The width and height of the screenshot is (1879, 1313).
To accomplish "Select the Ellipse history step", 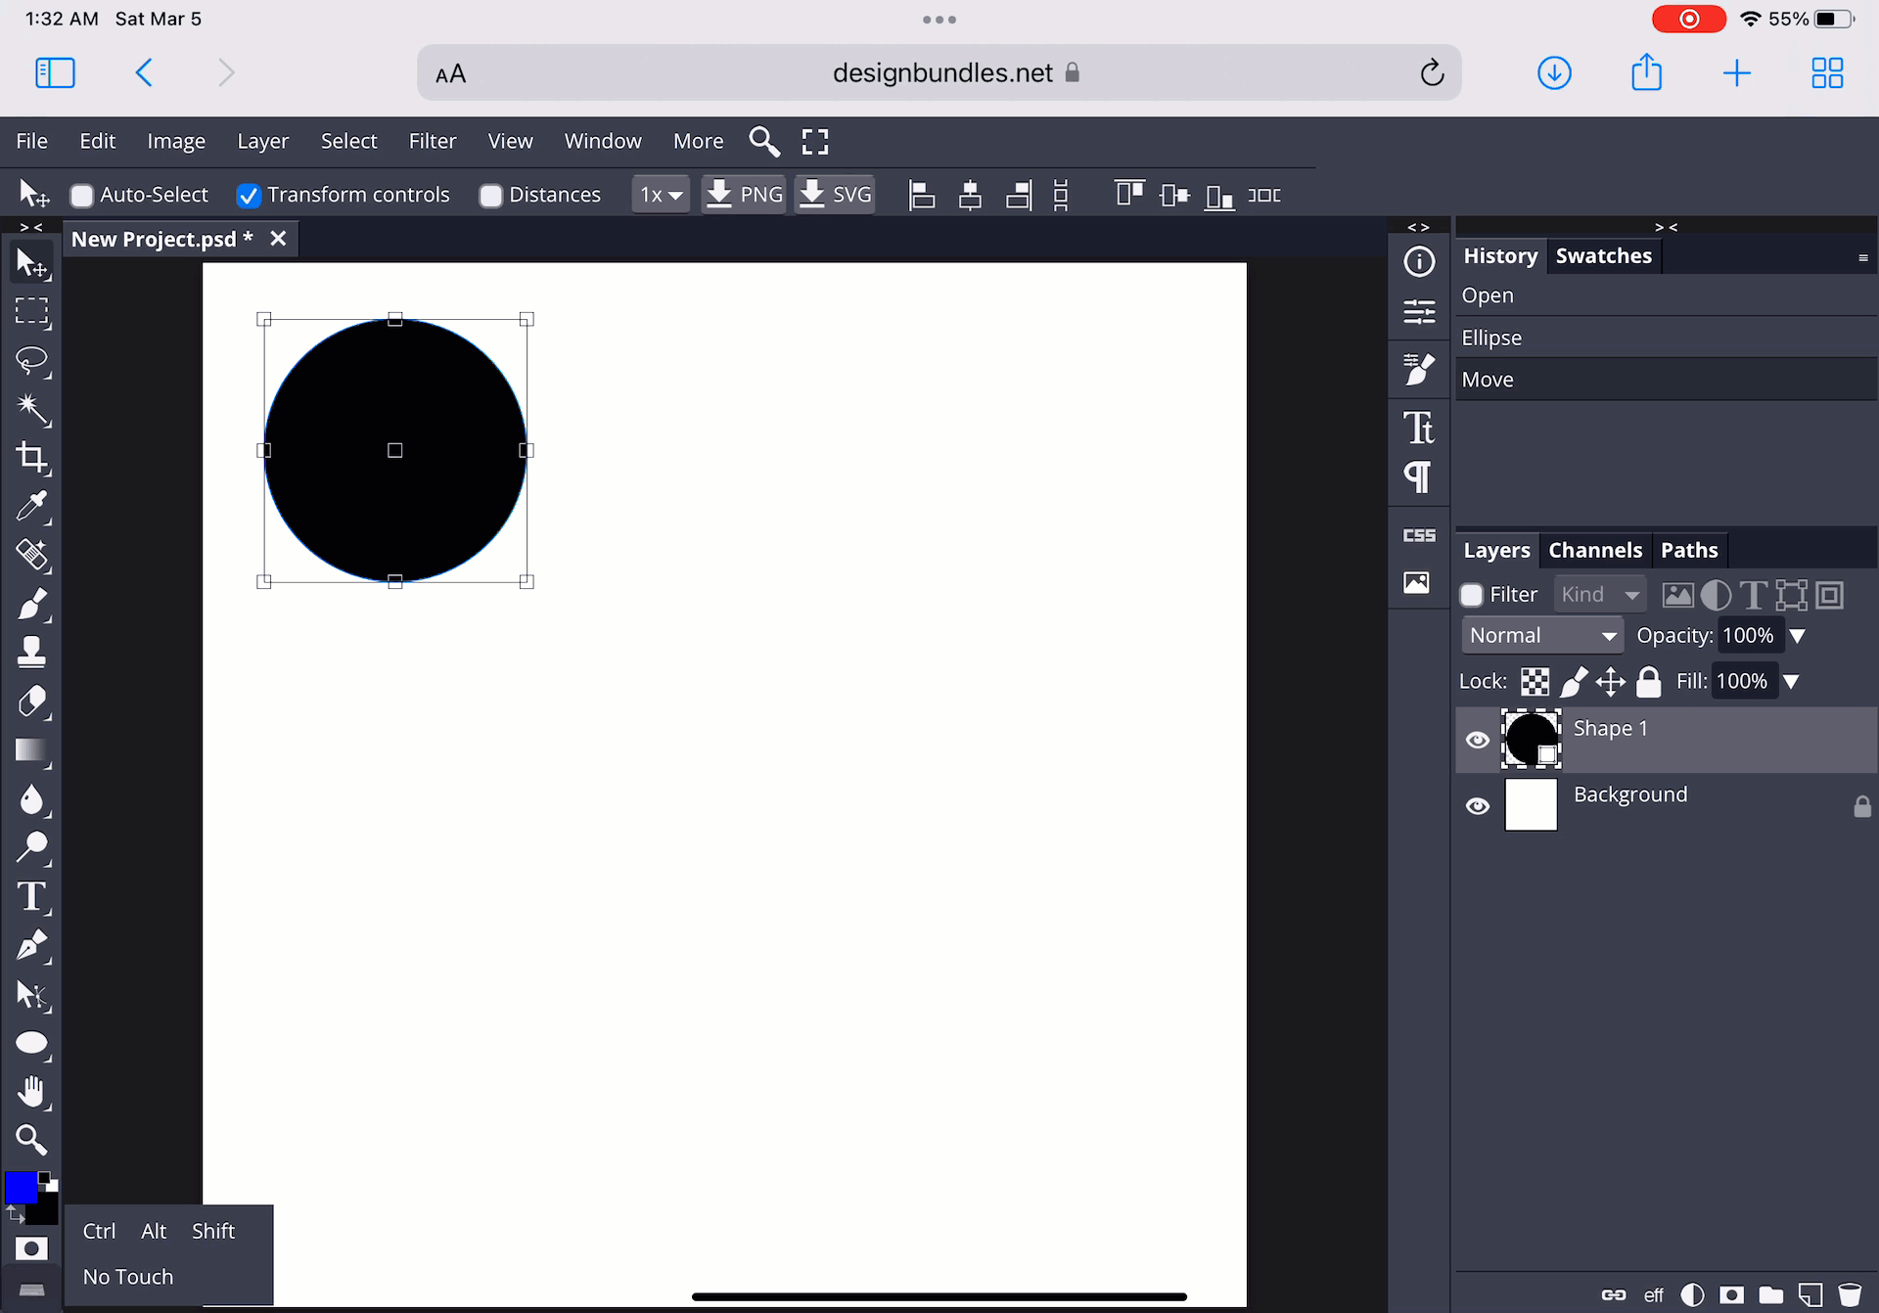I will click(x=1491, y=338).
